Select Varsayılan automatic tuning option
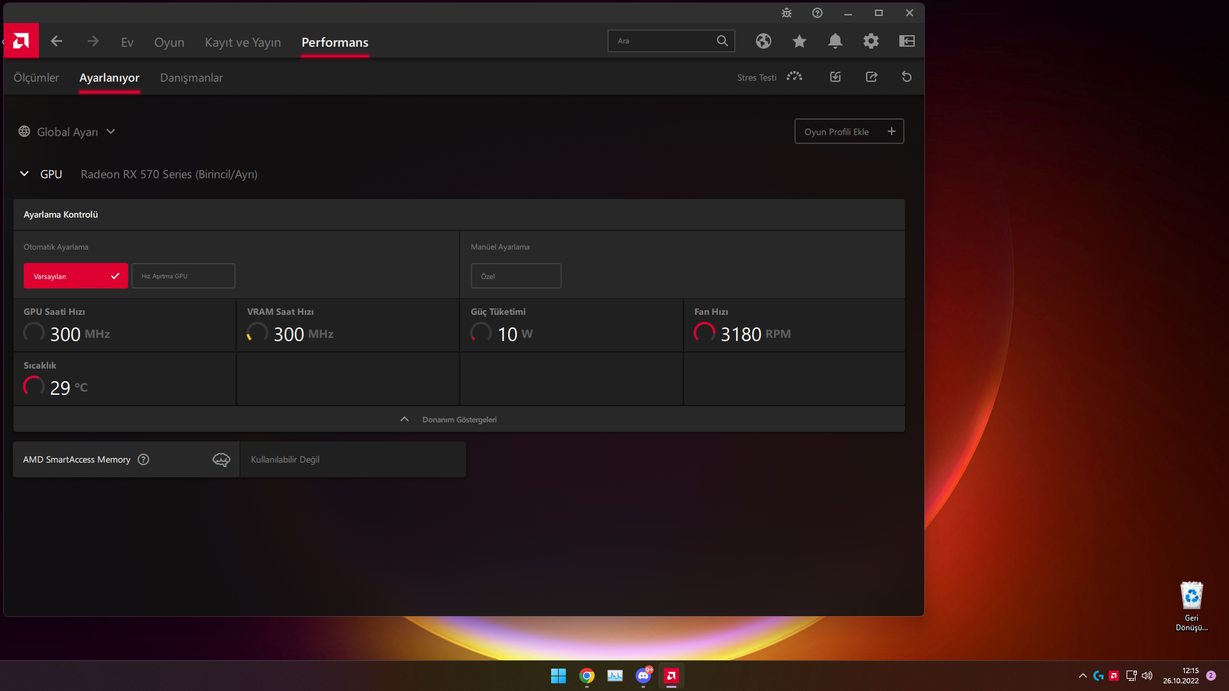 click(76, 276)
